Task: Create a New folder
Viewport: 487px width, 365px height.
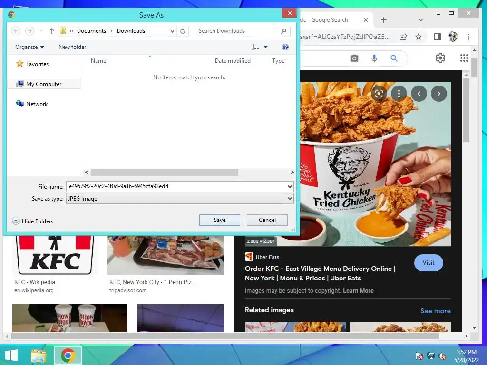Action: pos(72,47)
